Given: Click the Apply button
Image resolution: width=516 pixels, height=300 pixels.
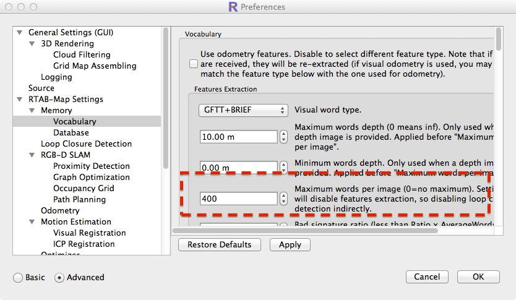Looking at the screenshot, I should tap(290, 244).
